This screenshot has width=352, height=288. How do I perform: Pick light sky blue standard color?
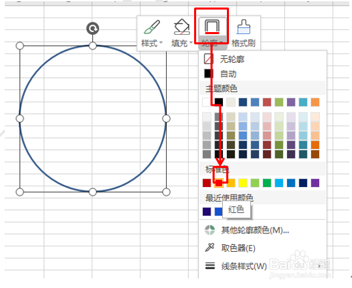click(279, 183)
